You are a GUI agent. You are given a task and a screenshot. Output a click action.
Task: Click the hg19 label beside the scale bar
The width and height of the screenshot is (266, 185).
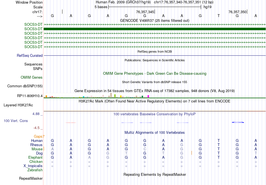click(x=207, y=7)
